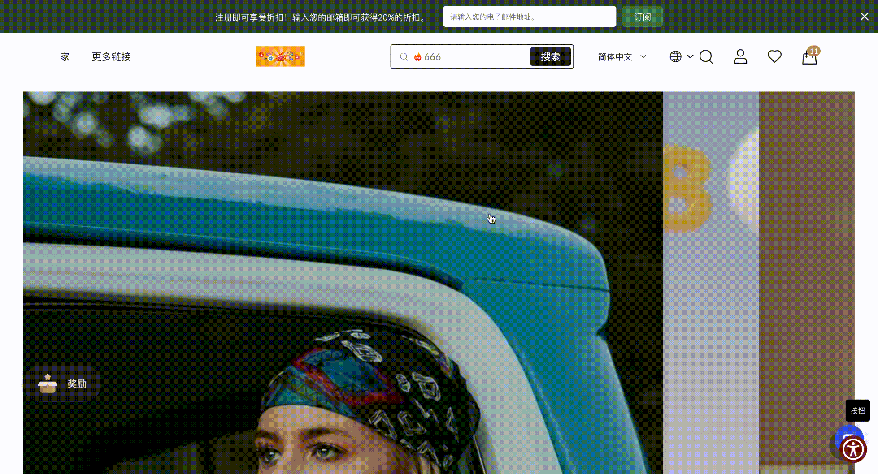Click the large magnifier search icon
The image size is (878, 474).
click(x=706, y=57)
